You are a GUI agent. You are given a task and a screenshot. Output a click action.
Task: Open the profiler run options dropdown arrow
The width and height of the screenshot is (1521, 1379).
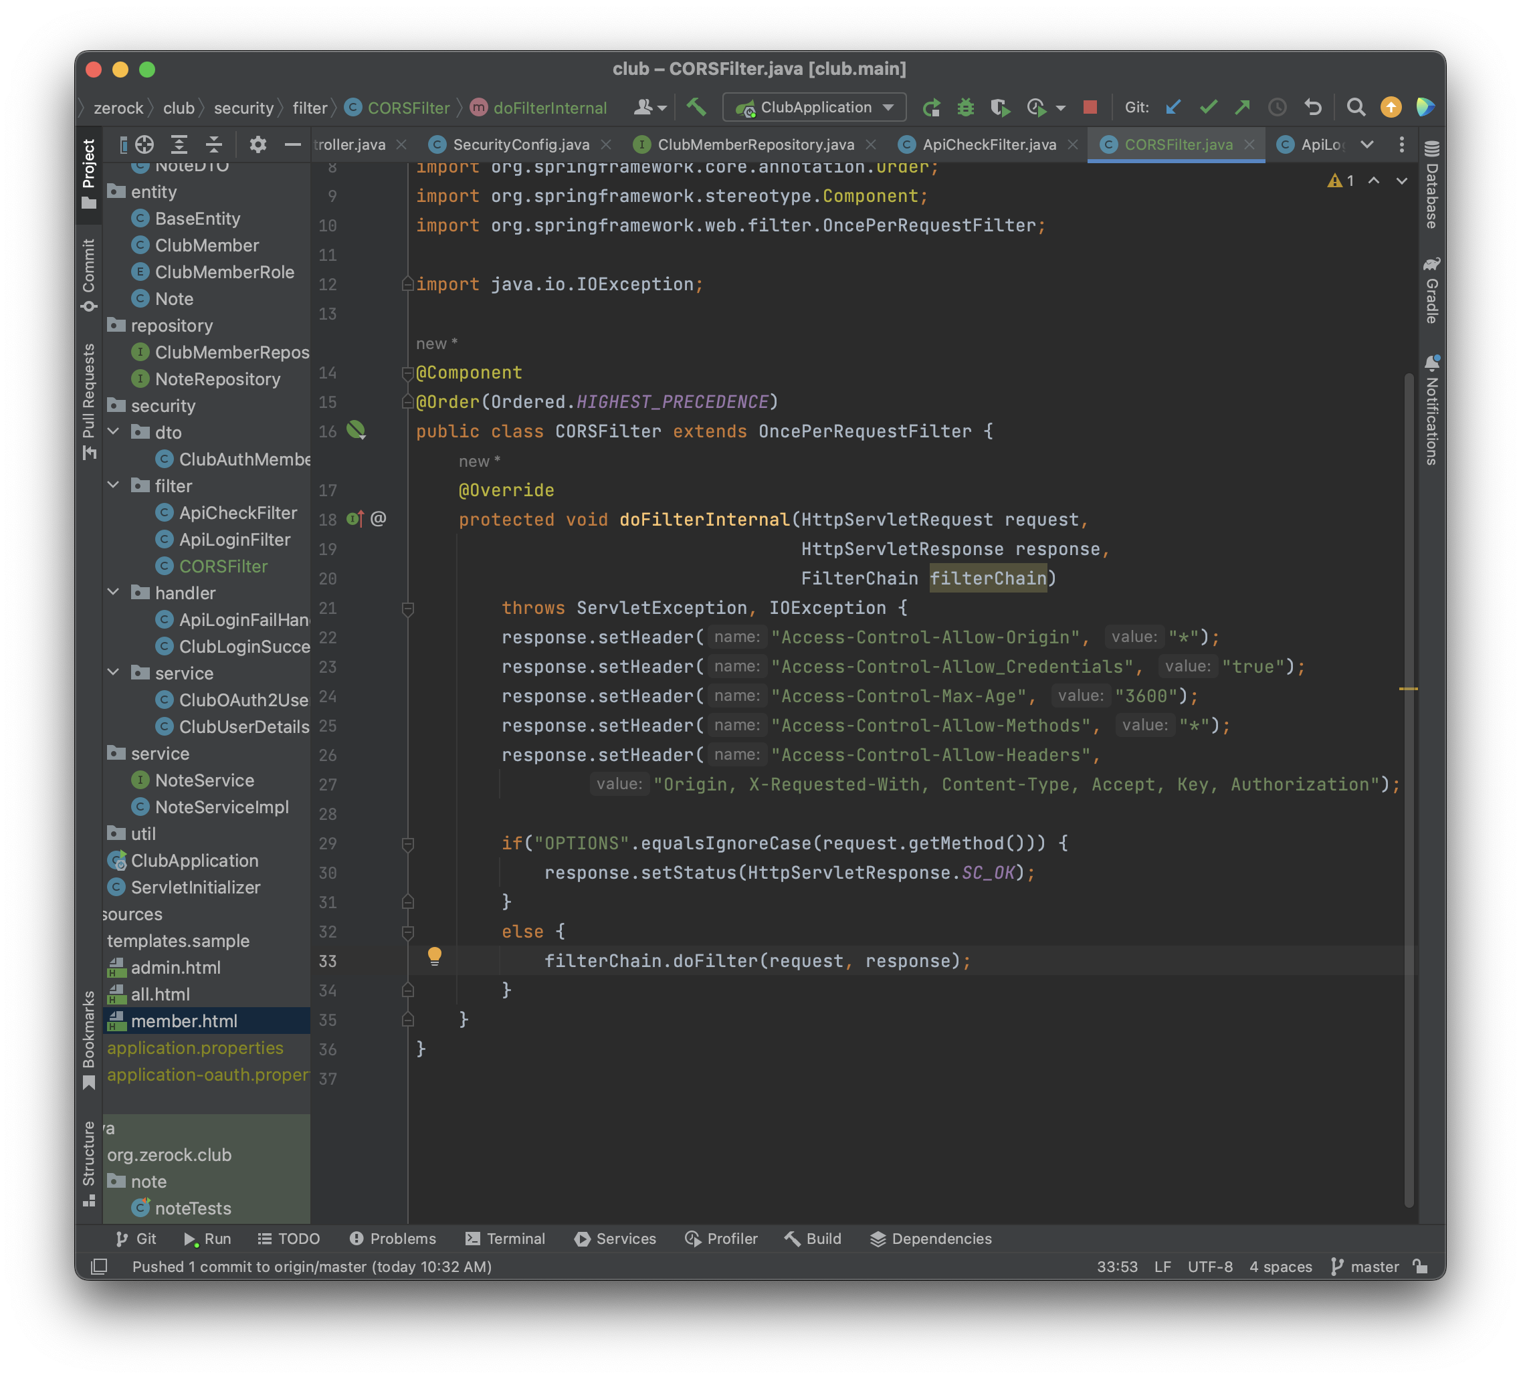[x=1060, y=108]
